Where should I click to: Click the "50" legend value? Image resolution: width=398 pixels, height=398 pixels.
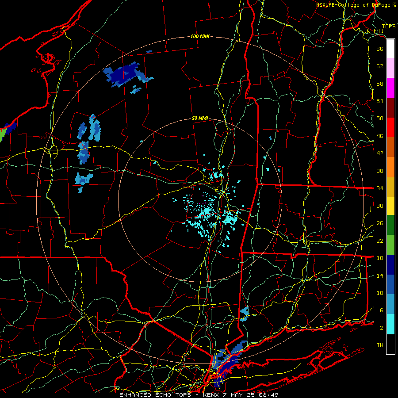click(380, 119)
